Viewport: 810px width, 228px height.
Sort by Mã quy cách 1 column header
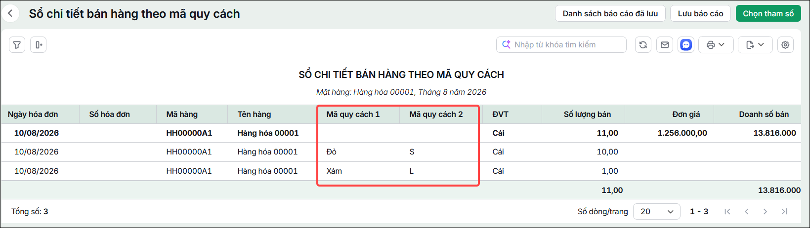tap(353, 114)
